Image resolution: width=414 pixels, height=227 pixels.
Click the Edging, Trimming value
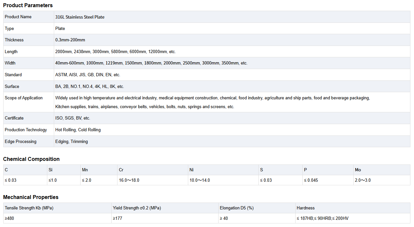click(71, 142)
